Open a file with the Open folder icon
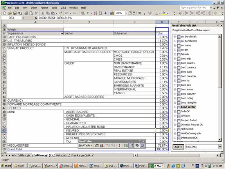This screenshot has width=225, height=169. (10, 13)
